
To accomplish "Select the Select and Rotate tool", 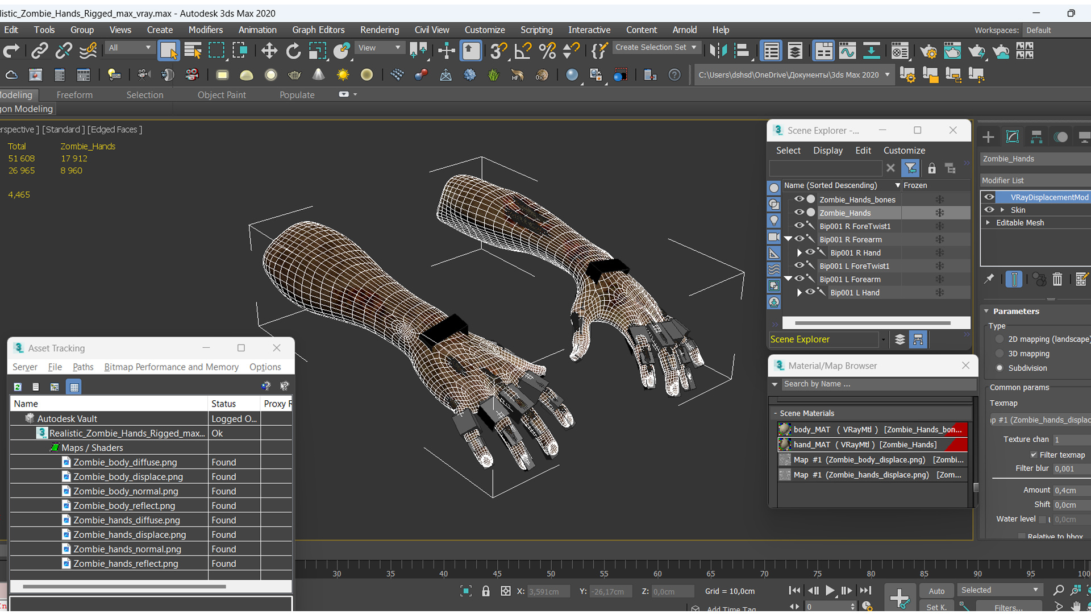I will click(x=293, y=51).
